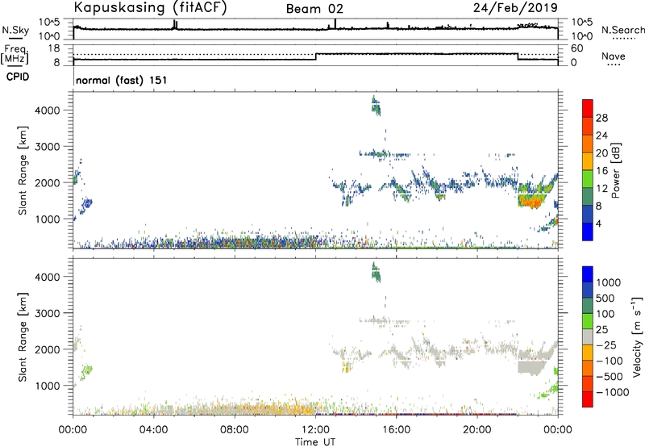
Task: Click the 60 Nave axis tick label
Action: [576, 48]
